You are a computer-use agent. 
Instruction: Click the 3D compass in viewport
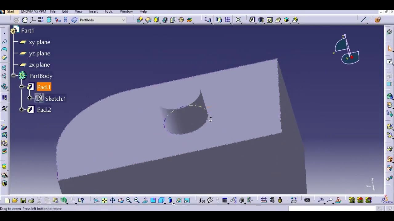347,50
